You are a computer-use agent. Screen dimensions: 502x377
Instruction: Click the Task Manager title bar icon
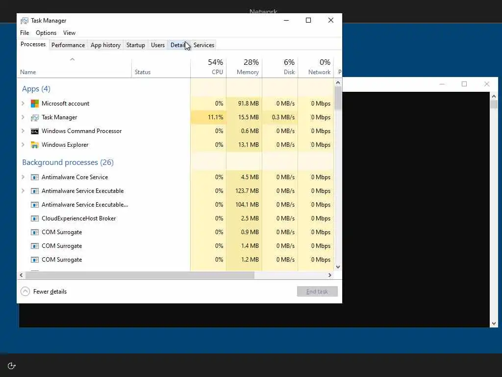[25, 21]
